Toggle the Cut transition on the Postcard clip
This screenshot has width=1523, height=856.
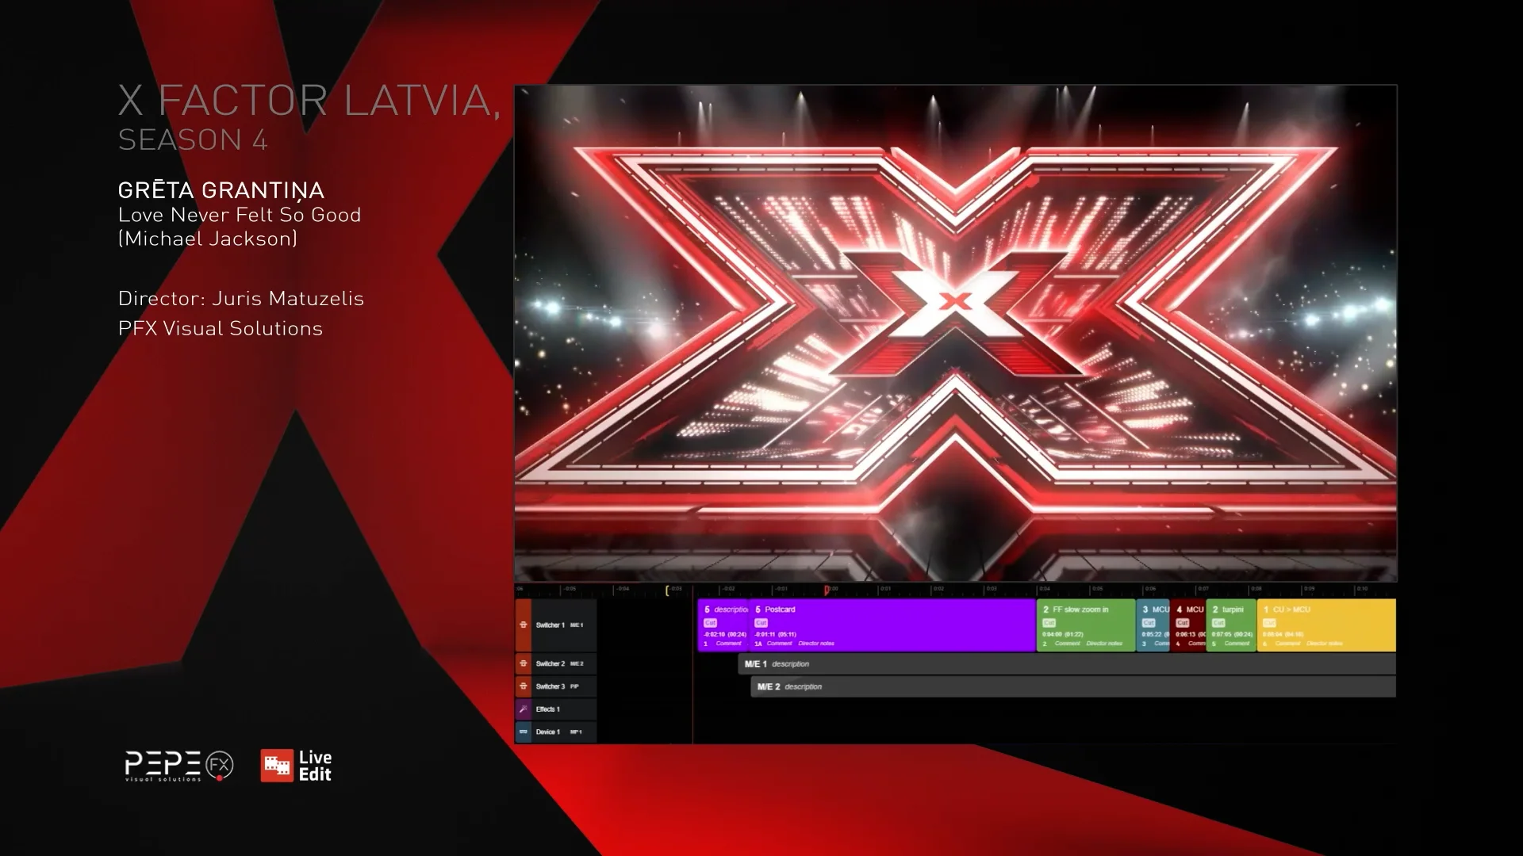point(760,623)
